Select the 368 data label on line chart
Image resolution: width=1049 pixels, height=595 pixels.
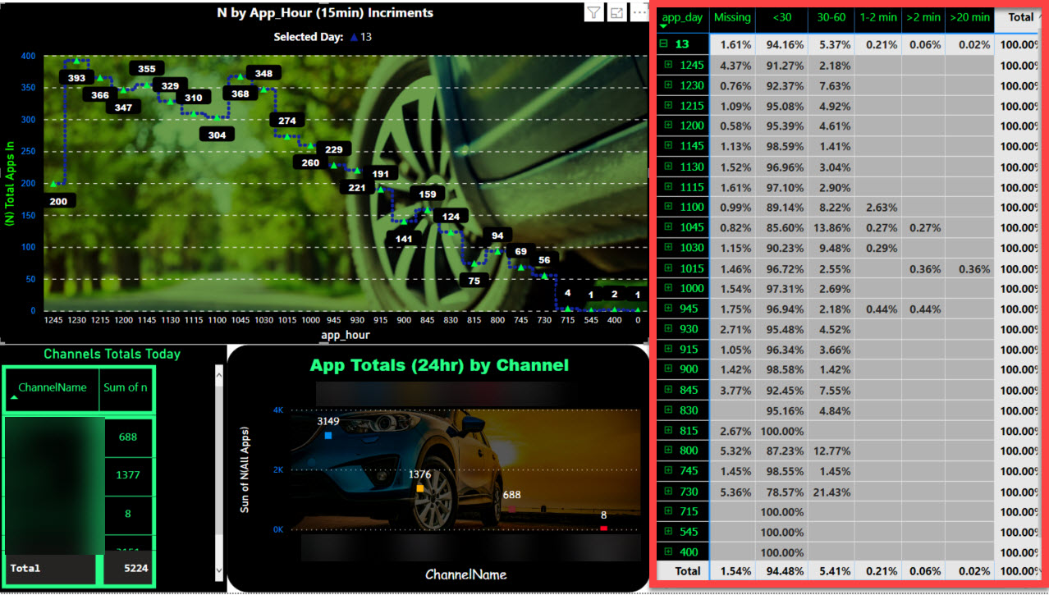tap(240, 94)
